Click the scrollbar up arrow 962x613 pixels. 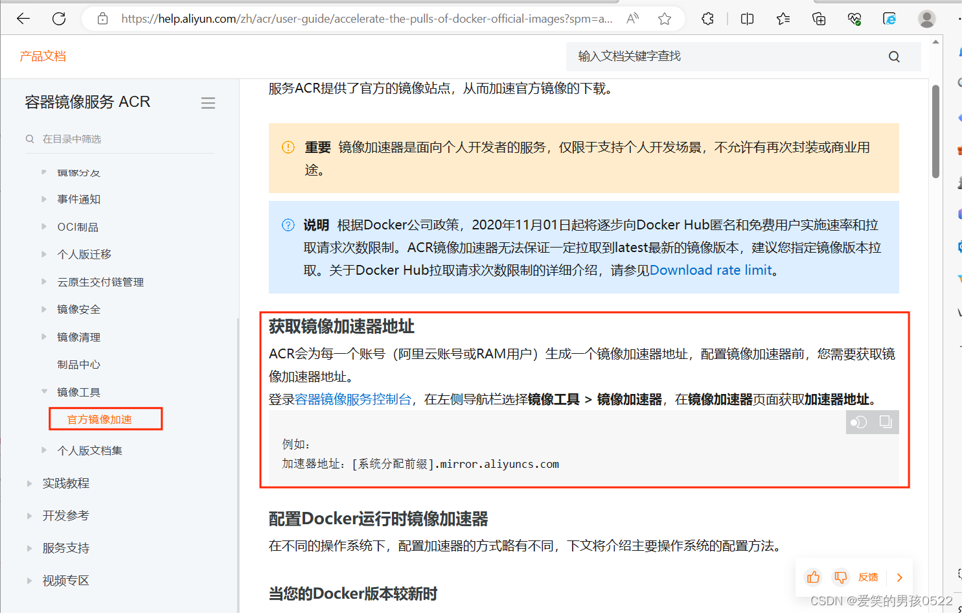click(935, 41)
